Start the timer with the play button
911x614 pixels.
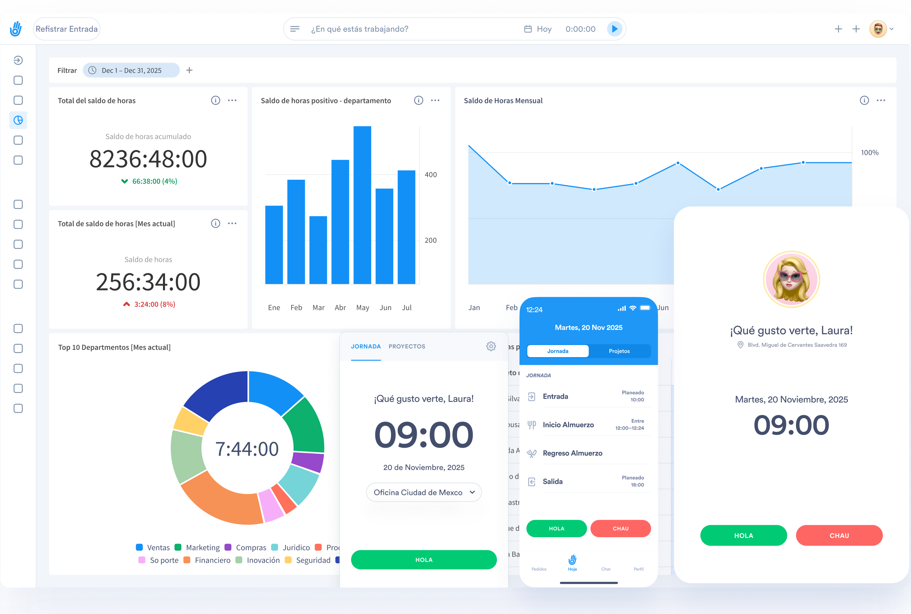coord(614,29)
